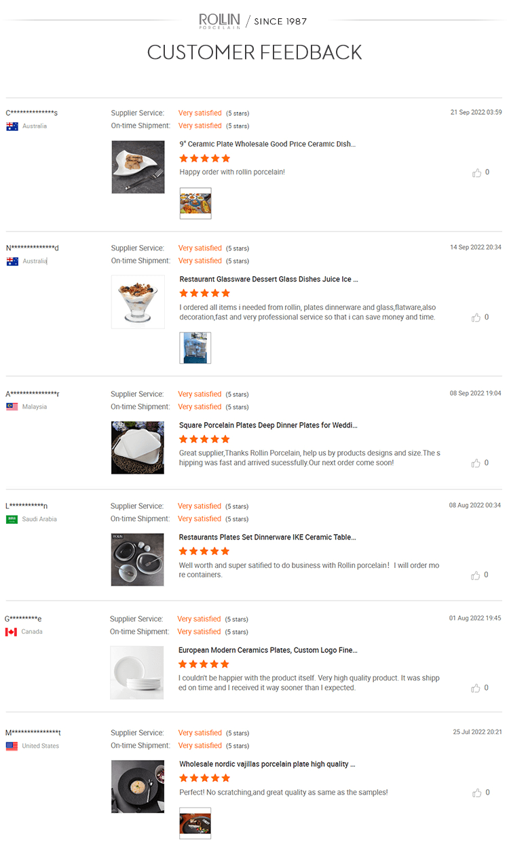This screenshot has width=509, height=855.
Task: Open the 9" Ceramic Plate Wholesale product link
Action: tap(267, 144)
